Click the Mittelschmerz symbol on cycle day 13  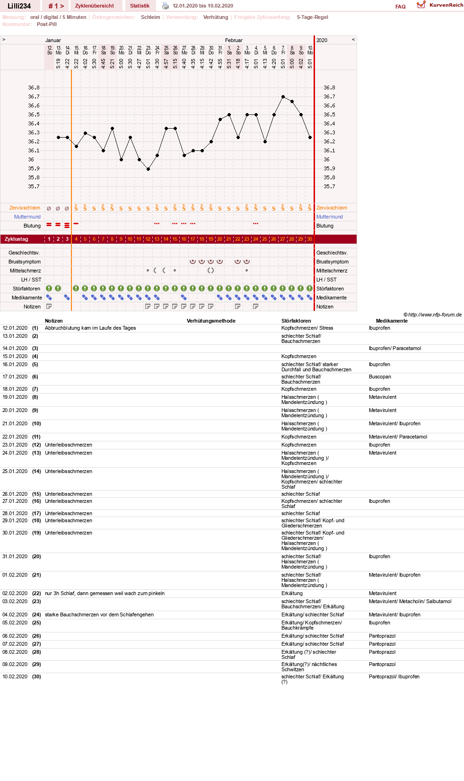tap(155, 271)
